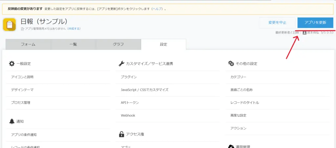Open the 一覧 tab
This screenshot has height=148, width=336.
[x=73, y=44]
